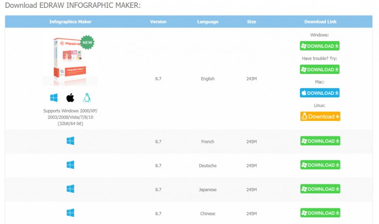
Task: Click the 'Chinese' language cell
Action: coord(208,214)
